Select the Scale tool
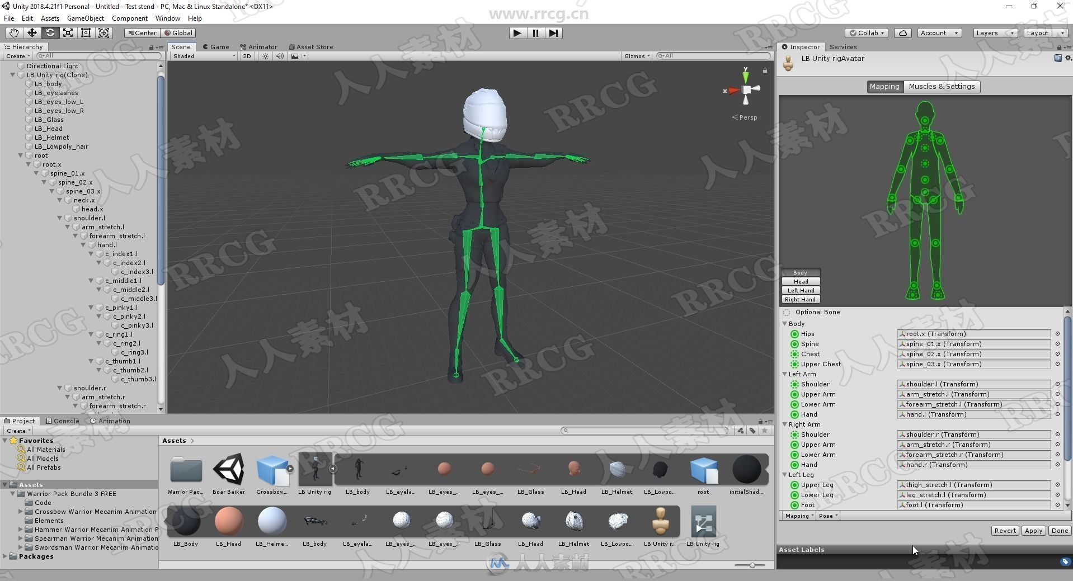 pos(68,33)
